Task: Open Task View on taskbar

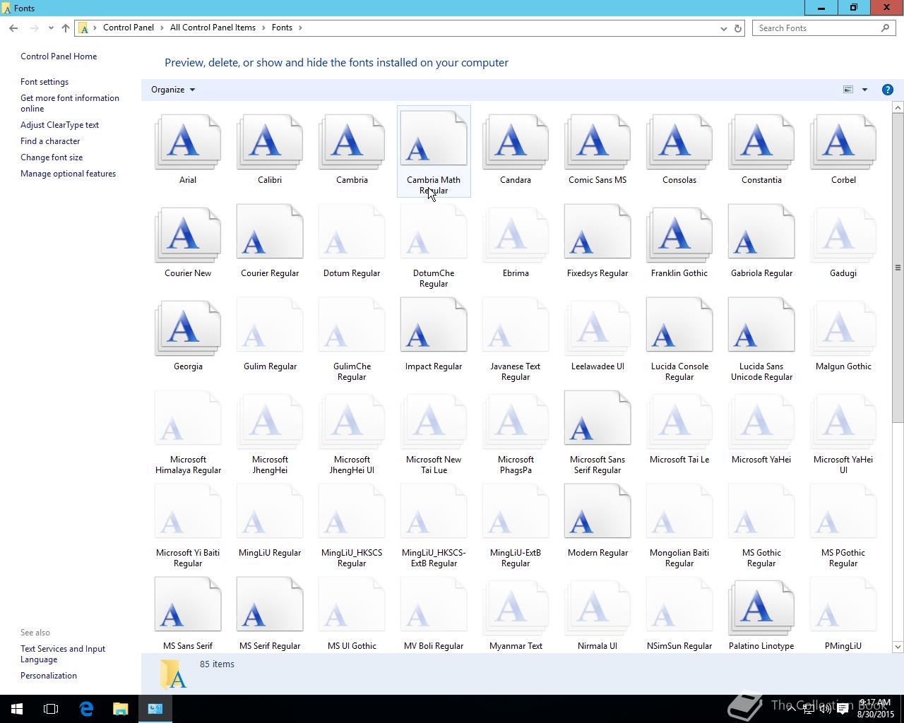Action: click(51, 709)
